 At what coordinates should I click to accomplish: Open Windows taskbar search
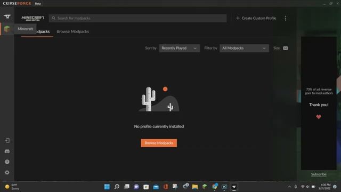click(x=117, y=187)
